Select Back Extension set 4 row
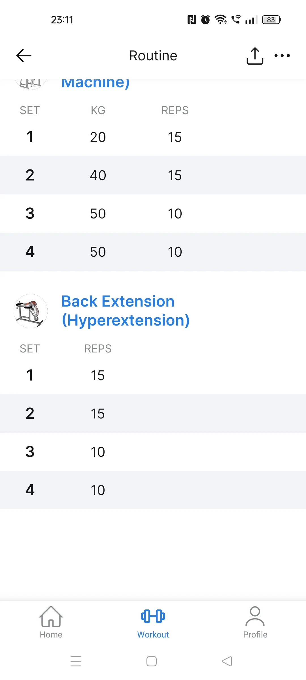 tap(153, 490)
